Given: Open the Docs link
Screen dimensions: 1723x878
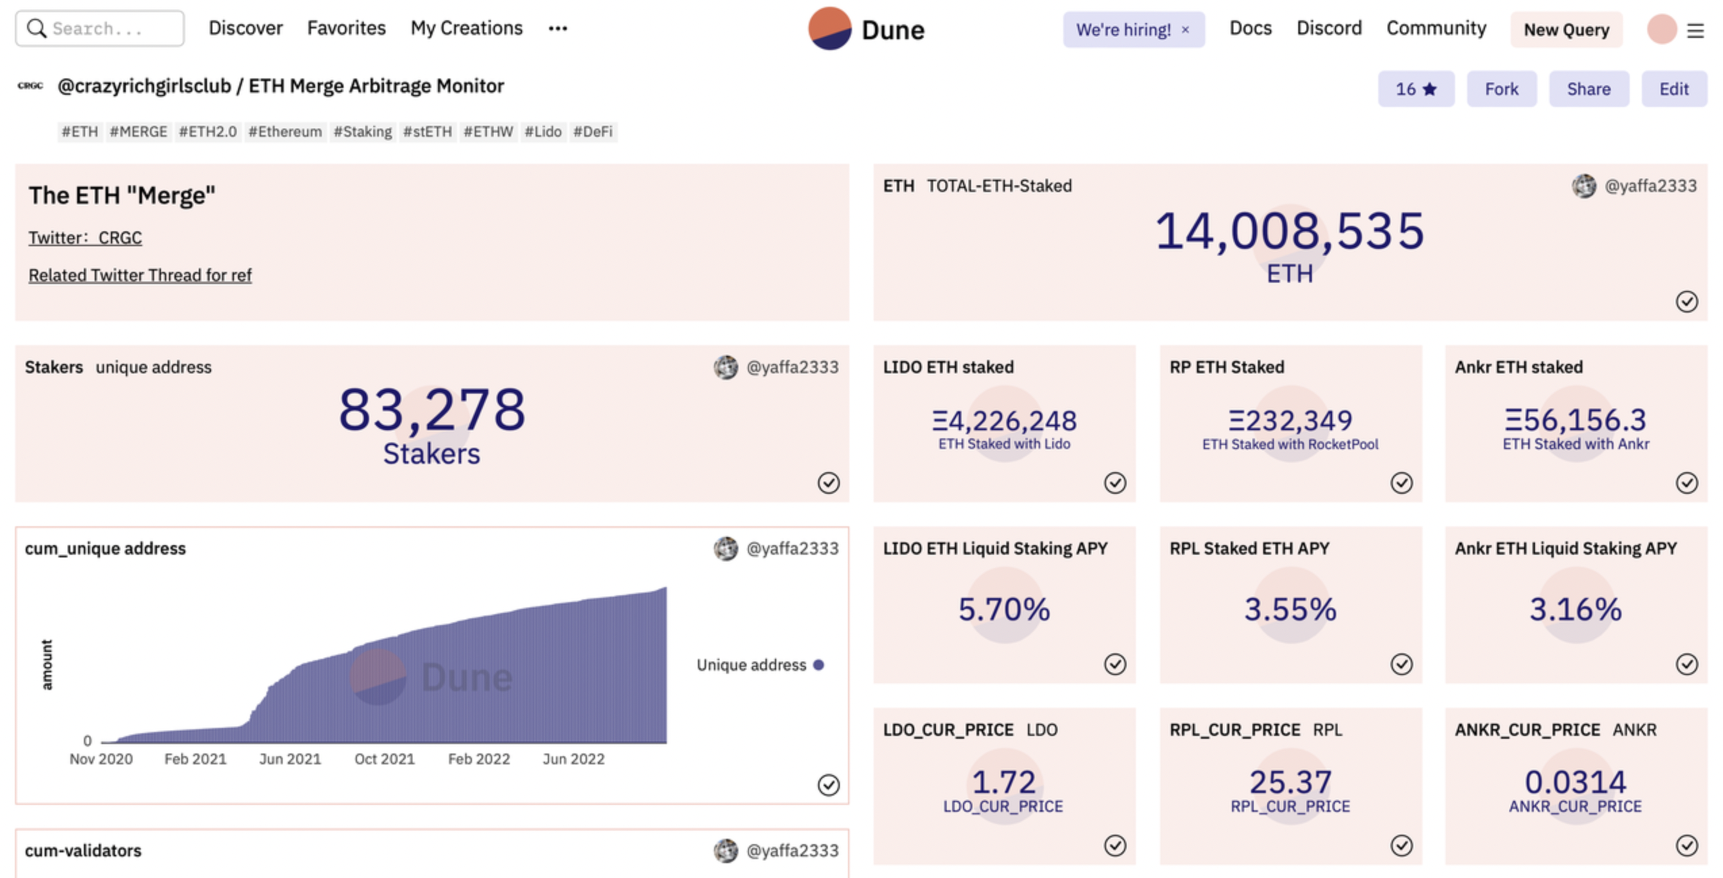Looking at the screenshot, I should (x=1250, y=28).
